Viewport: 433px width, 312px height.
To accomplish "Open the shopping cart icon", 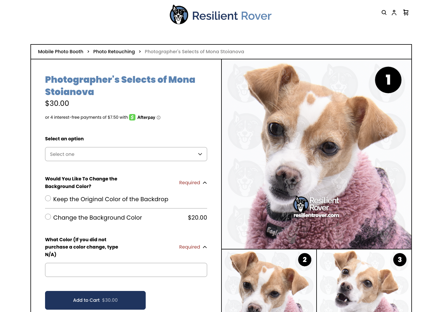I will [x=406, y=13].
